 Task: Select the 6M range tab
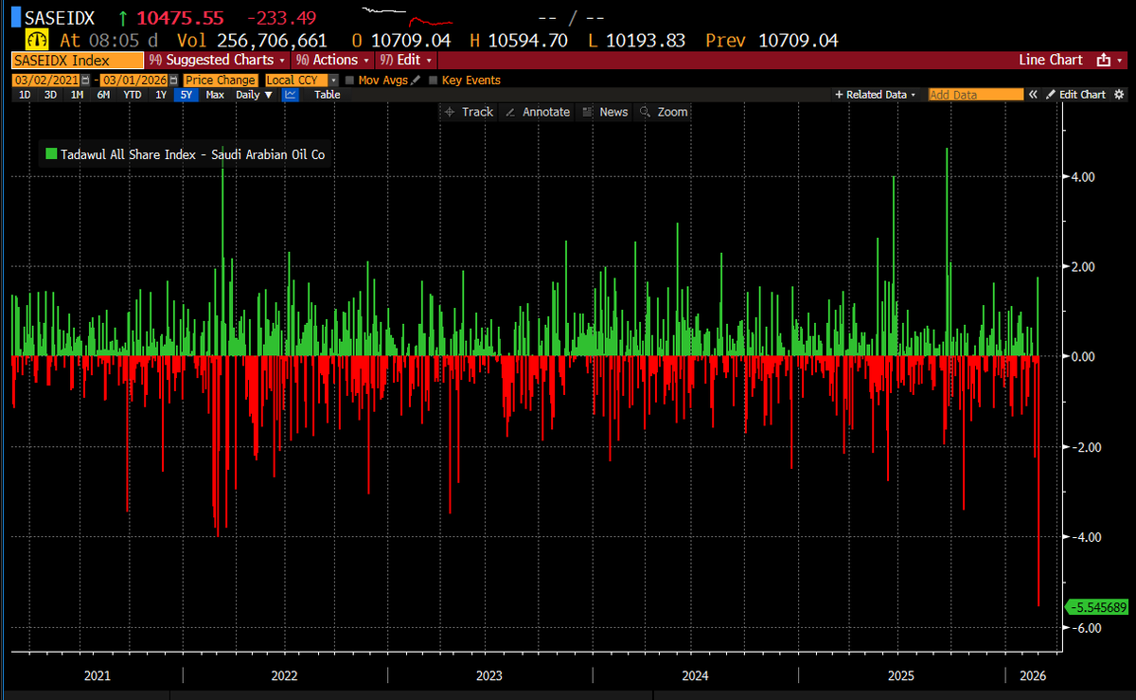[x=103, y=95]
